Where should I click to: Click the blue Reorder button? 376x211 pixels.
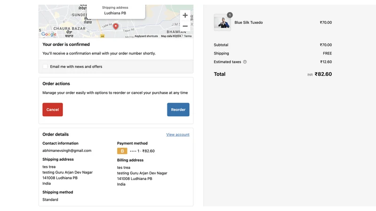point(178,110)
